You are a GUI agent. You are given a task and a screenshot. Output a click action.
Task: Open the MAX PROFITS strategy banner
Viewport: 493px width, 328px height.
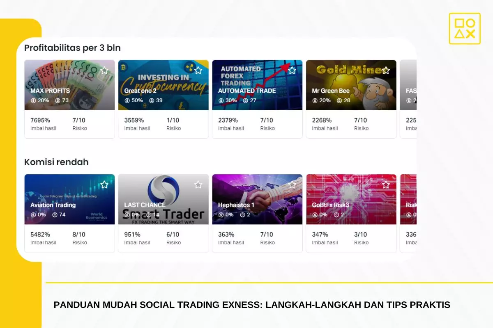pos(69,85)
